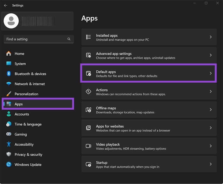The image size is (223, 184).
Task: Open Actions title text
Action: coord(102,90)
